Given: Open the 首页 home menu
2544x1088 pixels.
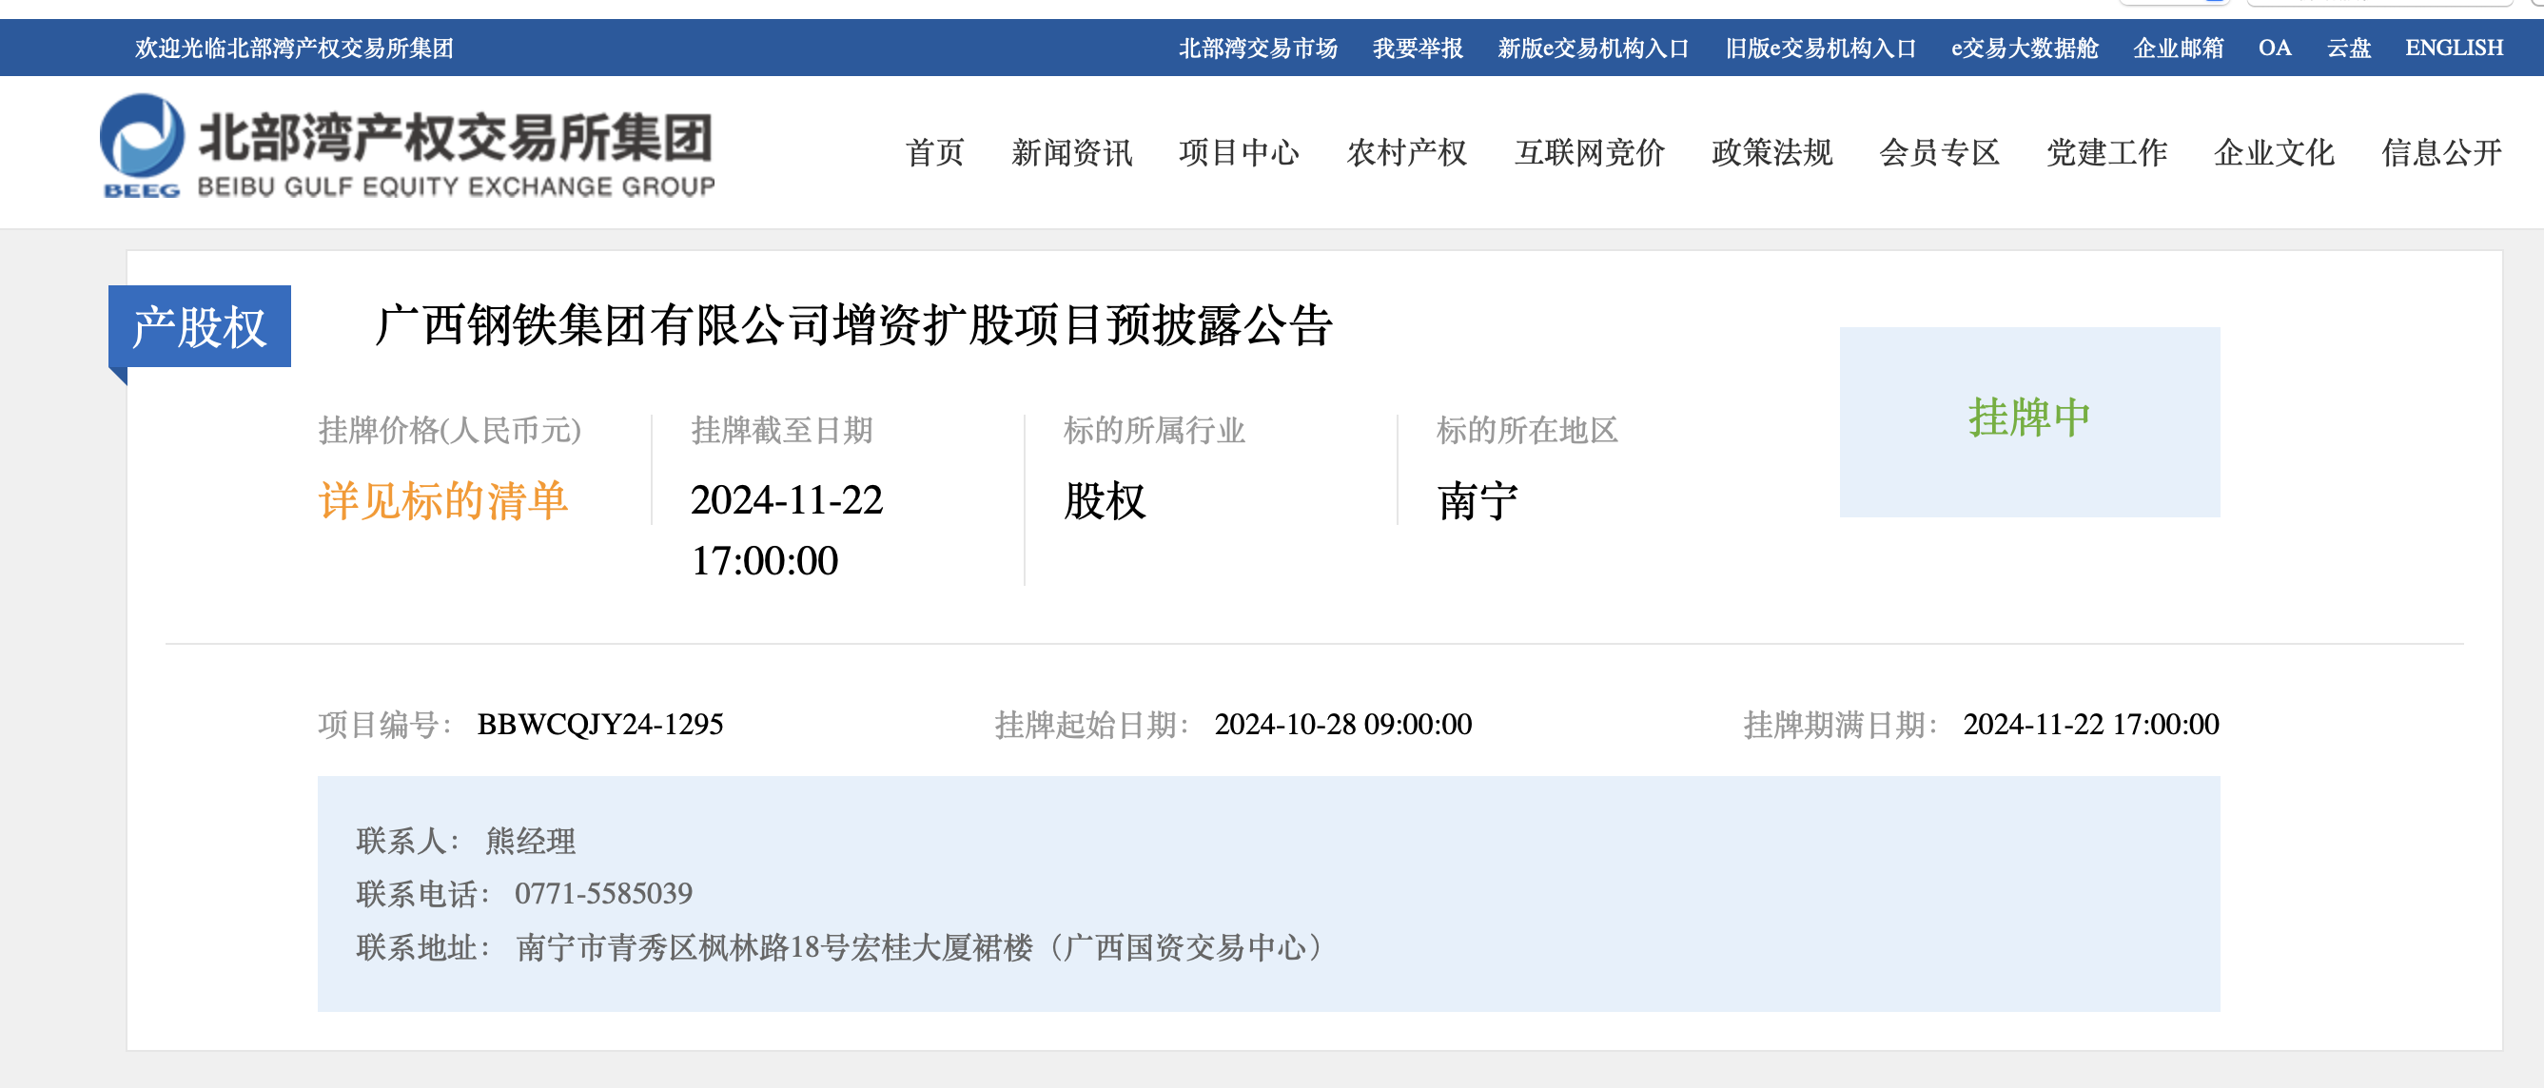Looking at the screenshot, I should click(933, 152).
